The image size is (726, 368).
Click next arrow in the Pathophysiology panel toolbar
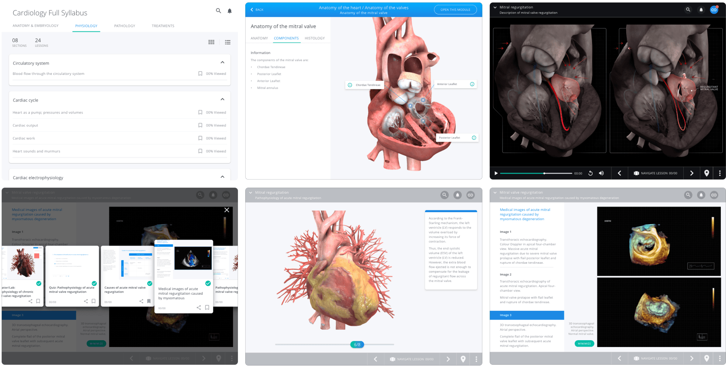click(x=448, y=359)
